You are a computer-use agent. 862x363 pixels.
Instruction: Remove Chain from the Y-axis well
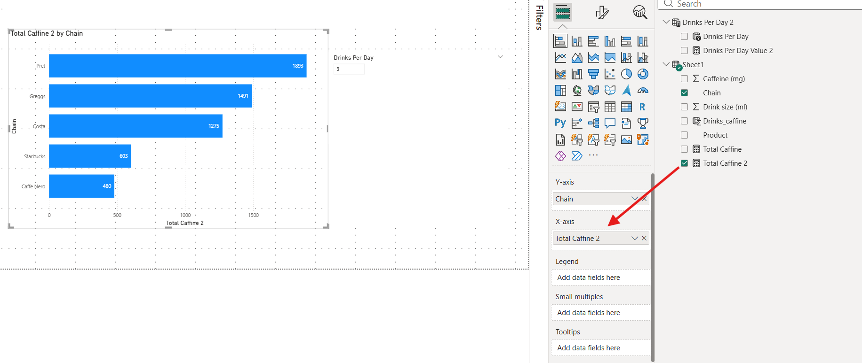pyautogui.click(x=644, y=199)
